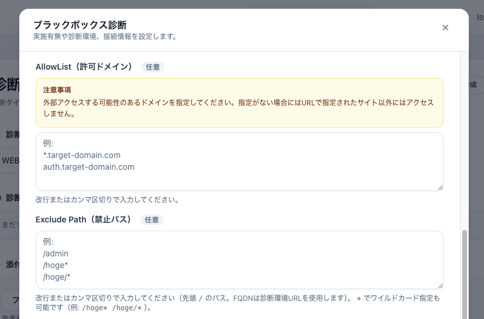
Task: Grab the AllowList textarea resize handle
Action: (440, 187)
